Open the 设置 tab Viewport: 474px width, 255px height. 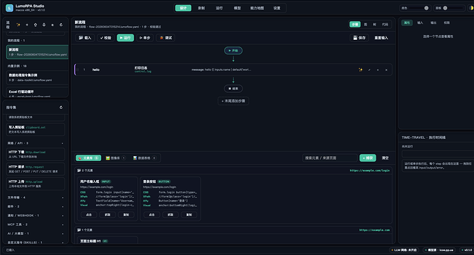point(277,8)
